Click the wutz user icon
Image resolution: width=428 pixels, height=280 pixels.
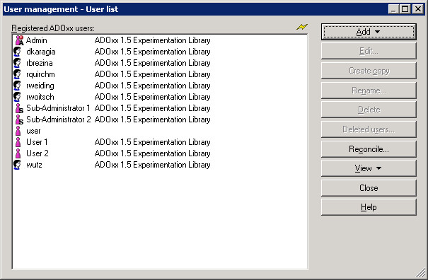tap(17, 165)
